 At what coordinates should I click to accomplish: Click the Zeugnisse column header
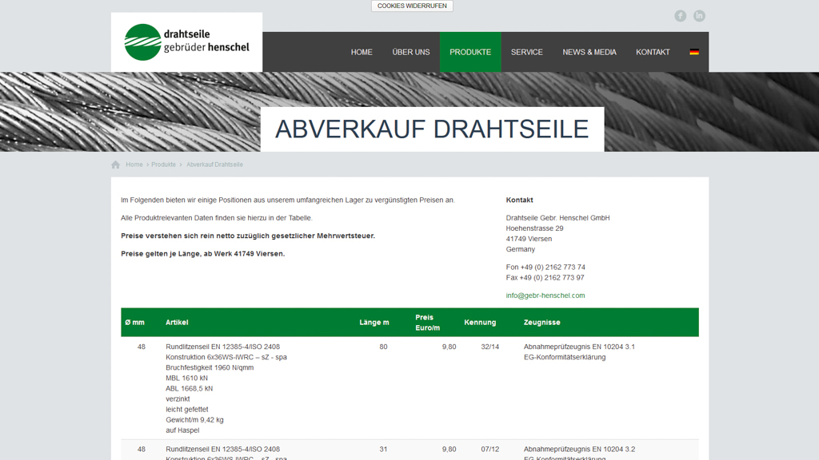coord(541,323)
